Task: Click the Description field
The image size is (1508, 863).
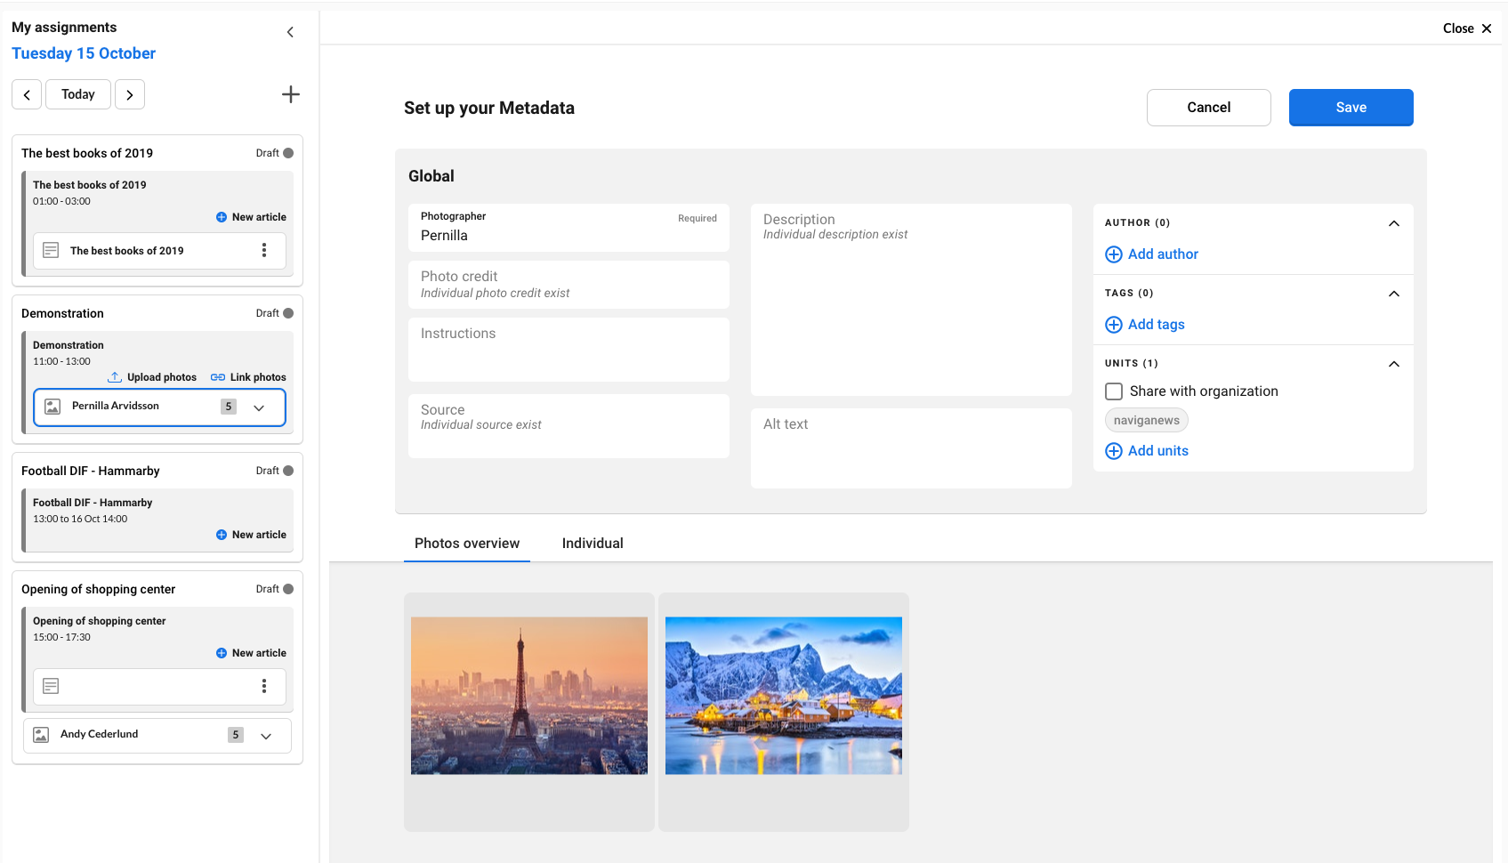Action: (x=911, y=300)
